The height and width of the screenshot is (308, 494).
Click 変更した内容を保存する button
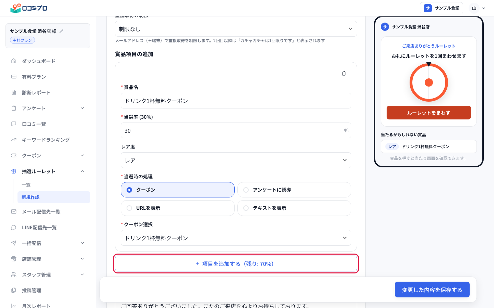pyautogui.click(x=432, y=290)
